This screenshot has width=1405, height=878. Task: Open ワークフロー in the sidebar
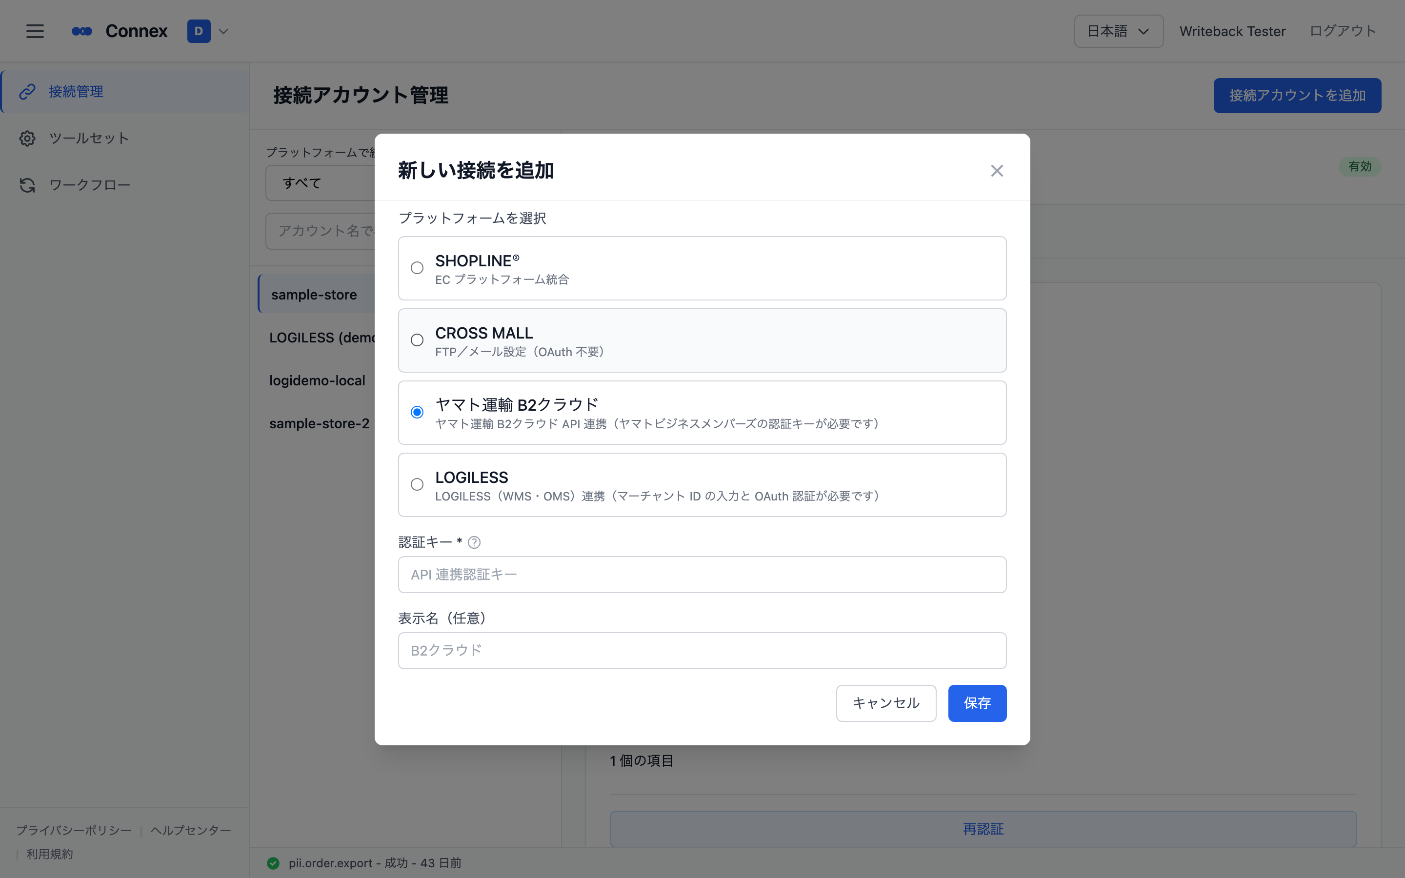click(x=125, y=185)
